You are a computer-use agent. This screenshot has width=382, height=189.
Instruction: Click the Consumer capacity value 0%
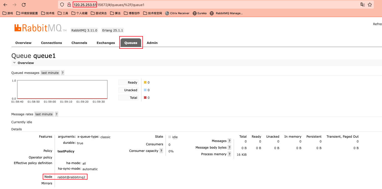click(x=171, y=151)
